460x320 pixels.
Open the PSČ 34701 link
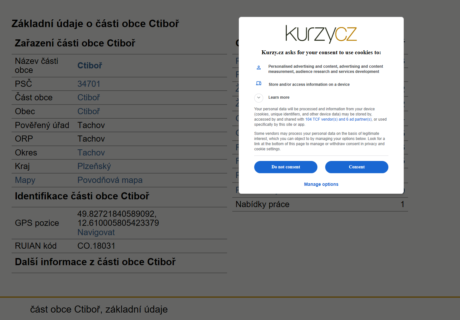point(89,84)
